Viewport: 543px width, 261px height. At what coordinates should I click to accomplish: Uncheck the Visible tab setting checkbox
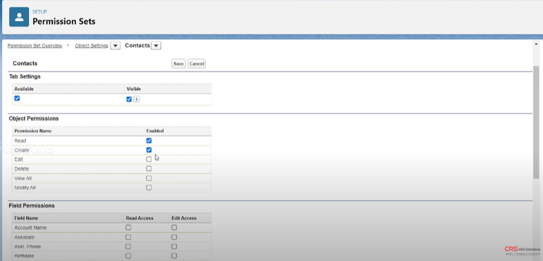coord(129,99)
